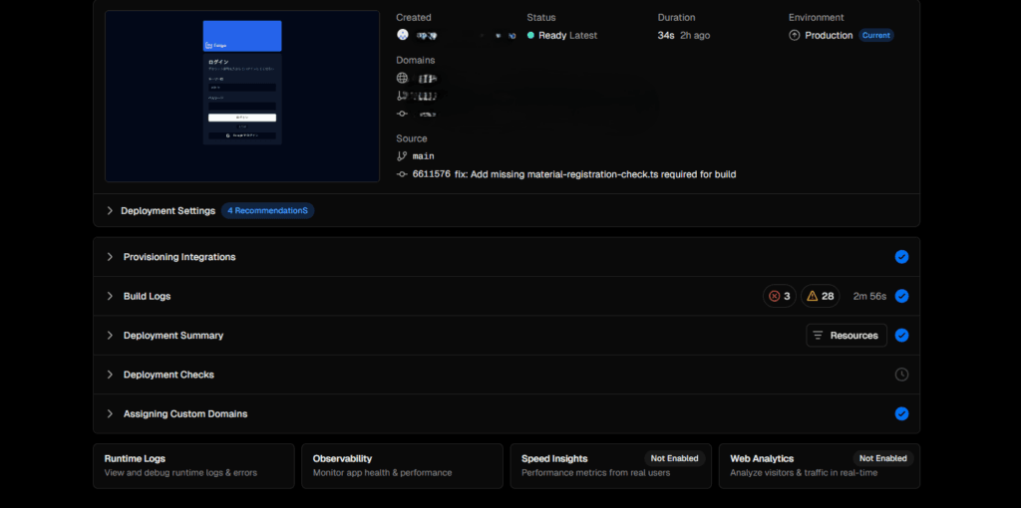
Task: Click the creator avatar under Created
Action: pos(402,35)
